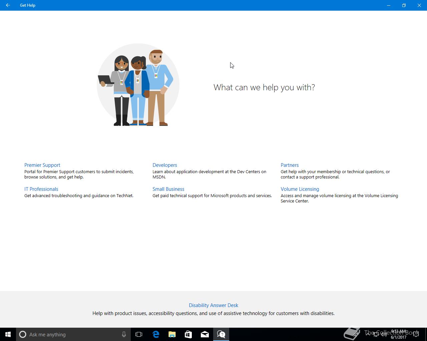Viewport: 427px width, 341px height.
Task: Click the text 'Get advanced troubleshooting and guidance on TechNet.'
Action: tap(79, 196)
